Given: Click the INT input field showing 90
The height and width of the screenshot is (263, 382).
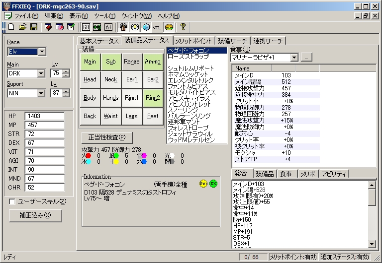Looking at the screenshot, I should [45, 170].
